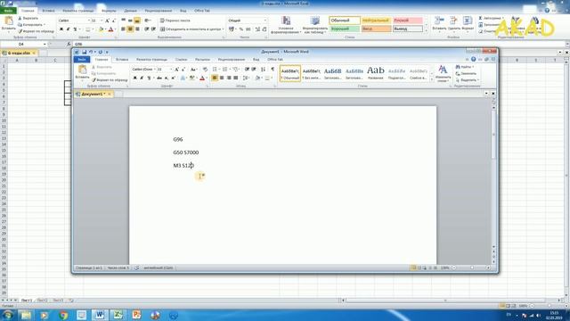Align text right in Word
570x321 pixels.
coord(229,78)
